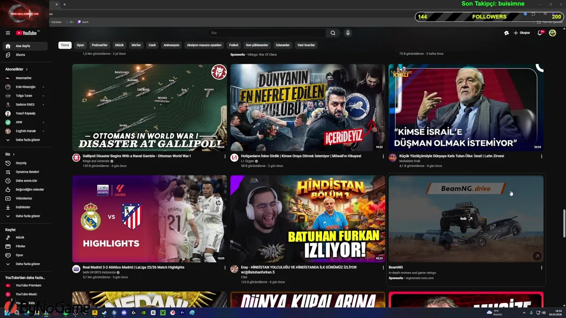Open İndirilenler downloads

(26, 207)
